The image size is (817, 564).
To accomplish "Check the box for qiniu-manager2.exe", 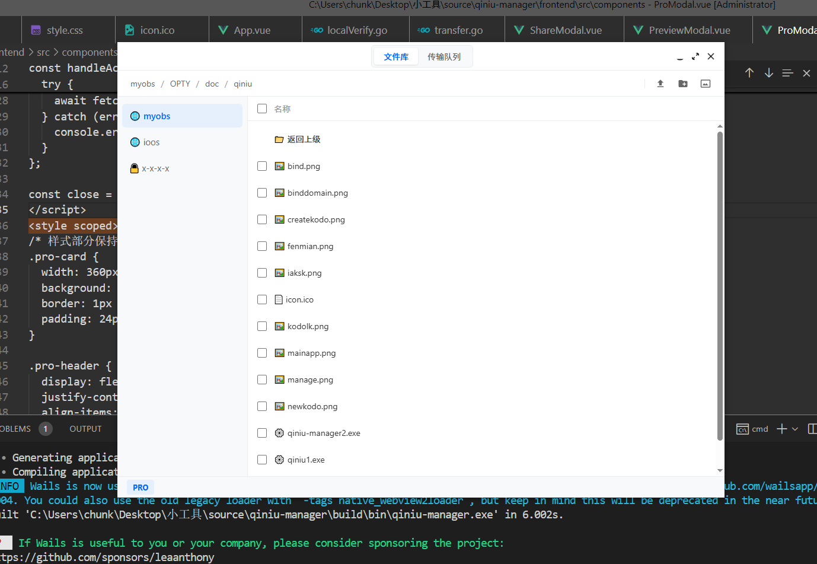I will click(262, 433).
